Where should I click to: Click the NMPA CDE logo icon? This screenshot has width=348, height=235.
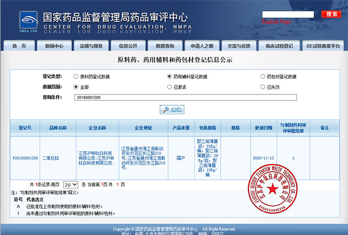(x=28, y=21)
